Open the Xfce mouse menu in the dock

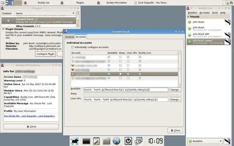75,141
